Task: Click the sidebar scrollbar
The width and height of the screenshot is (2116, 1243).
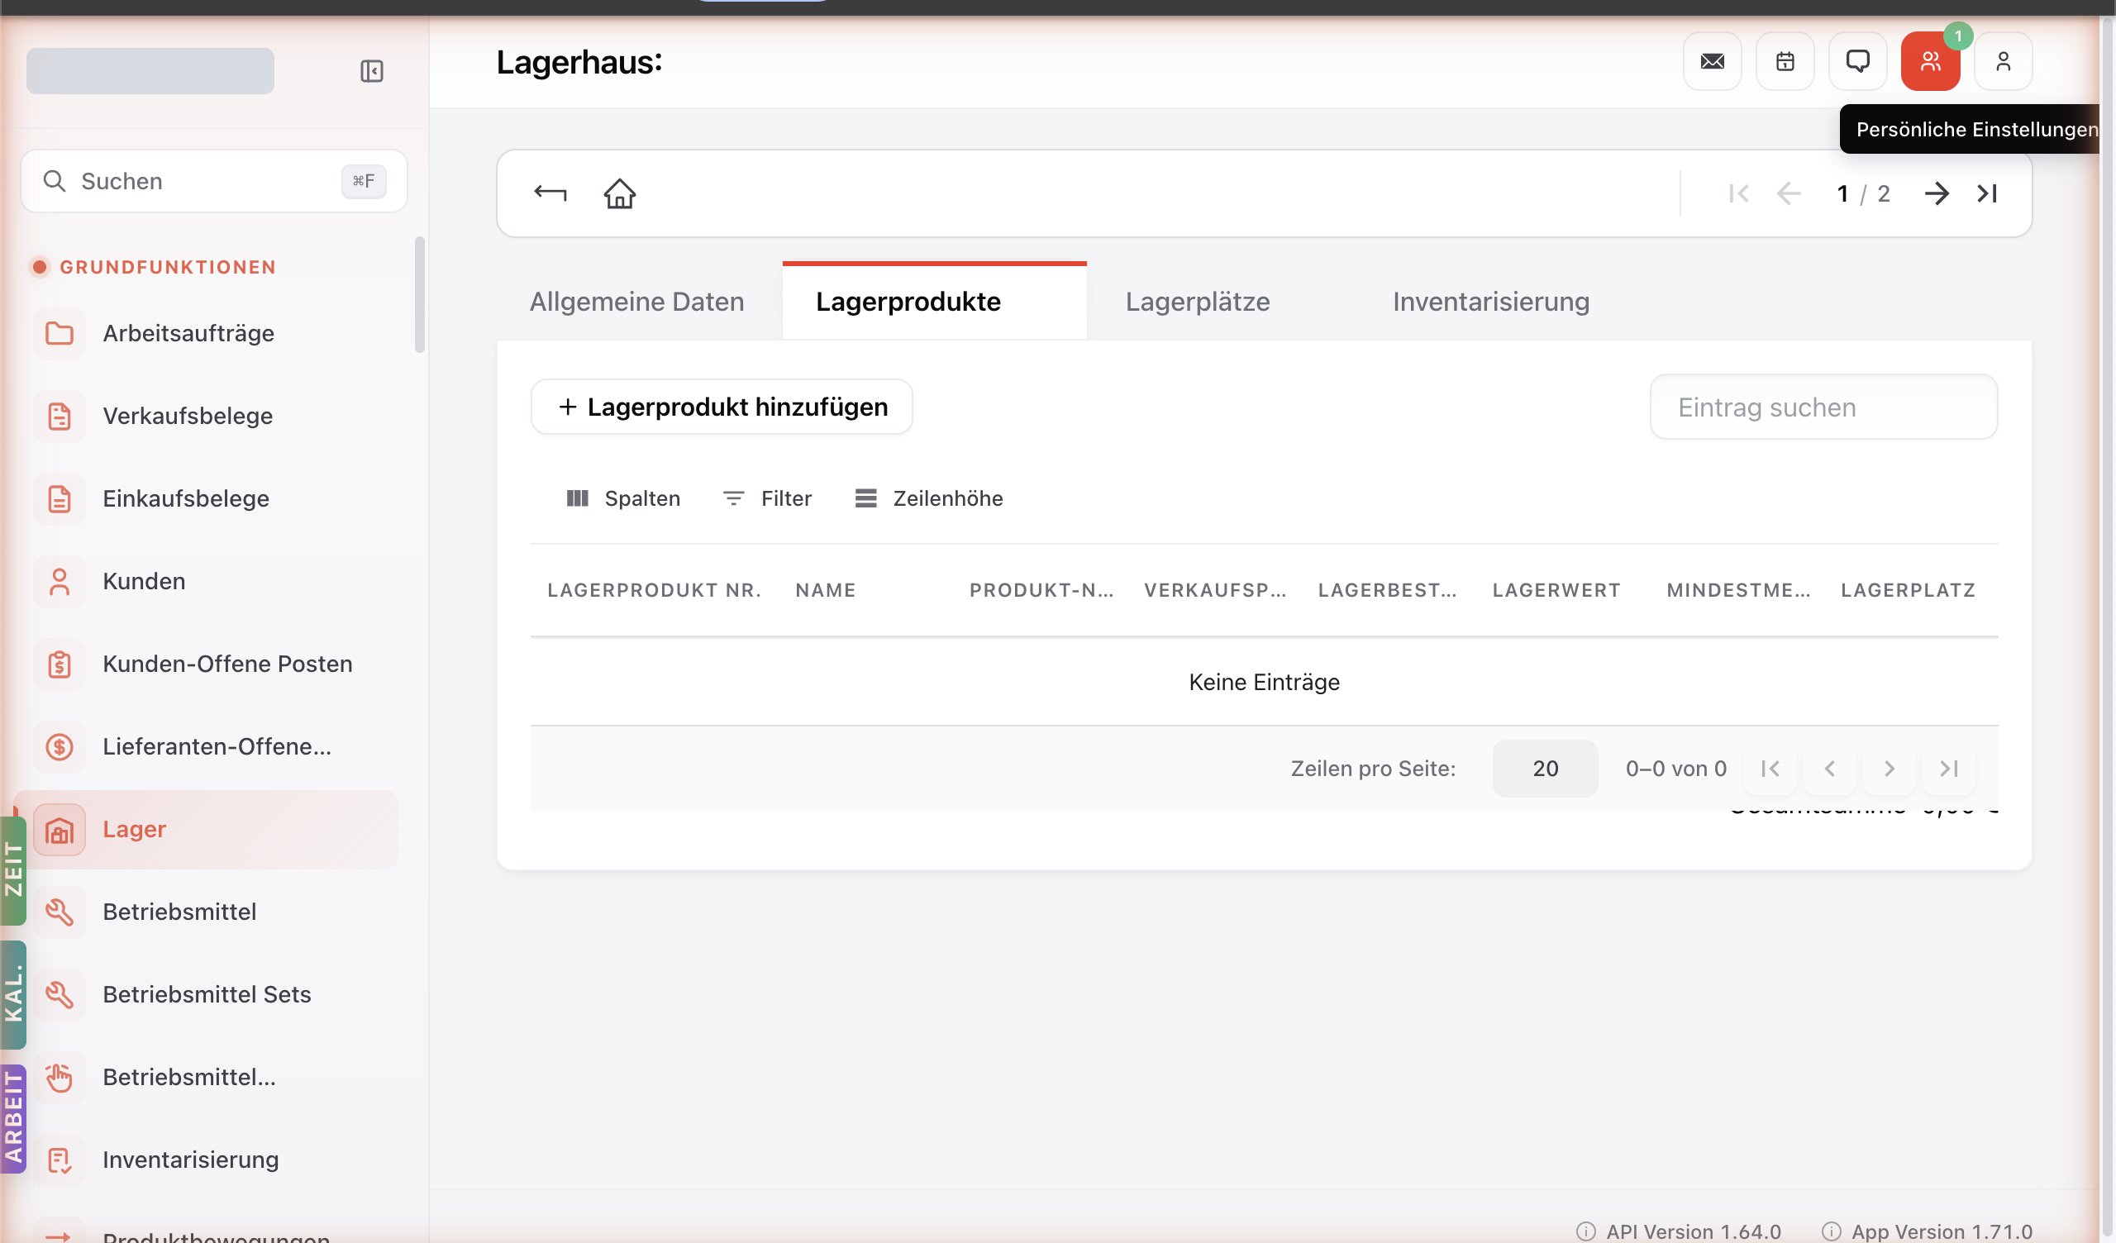Action: click(x=419, y=295)
